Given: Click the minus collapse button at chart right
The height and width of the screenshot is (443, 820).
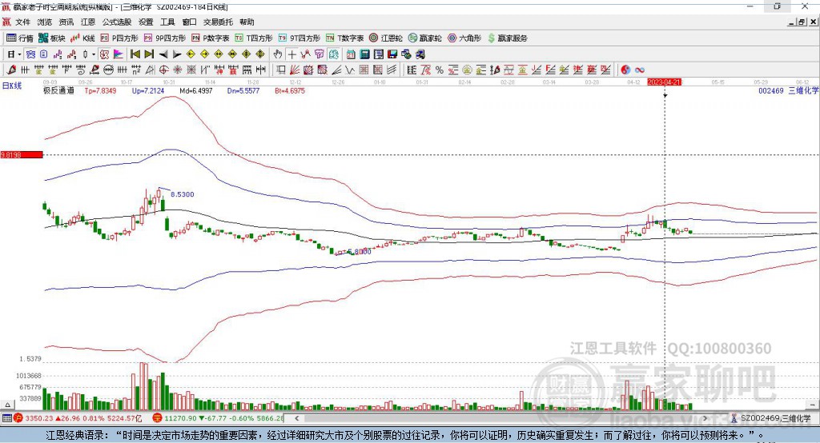Looking at the screenshot, I should [813, 405].
